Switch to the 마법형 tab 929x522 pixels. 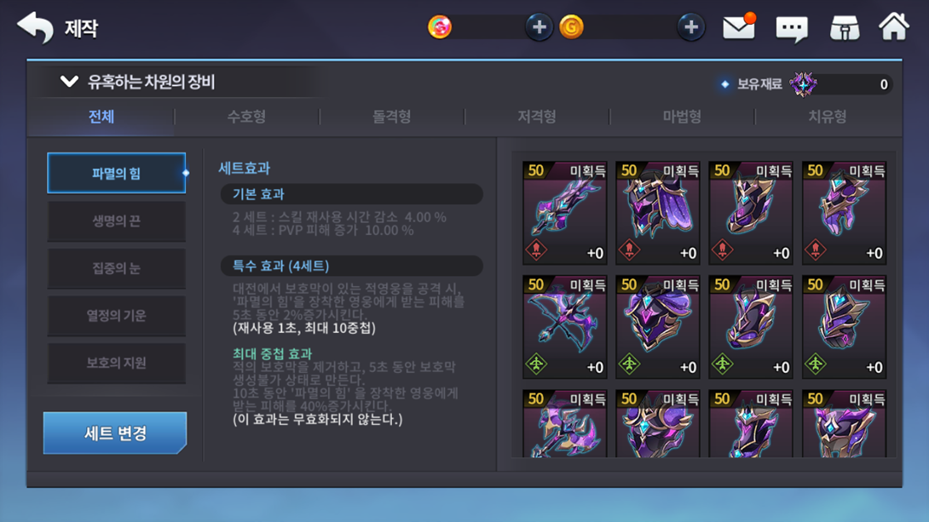coord(682,117)
